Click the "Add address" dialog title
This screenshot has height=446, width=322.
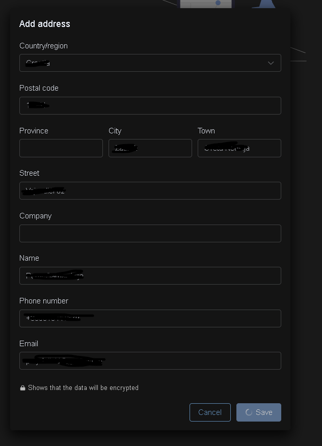tap(45, 24)
